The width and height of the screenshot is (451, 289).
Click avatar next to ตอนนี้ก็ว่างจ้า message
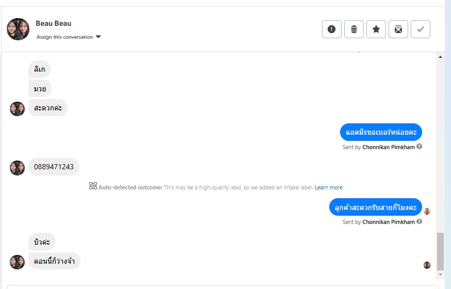coord(17,262)
